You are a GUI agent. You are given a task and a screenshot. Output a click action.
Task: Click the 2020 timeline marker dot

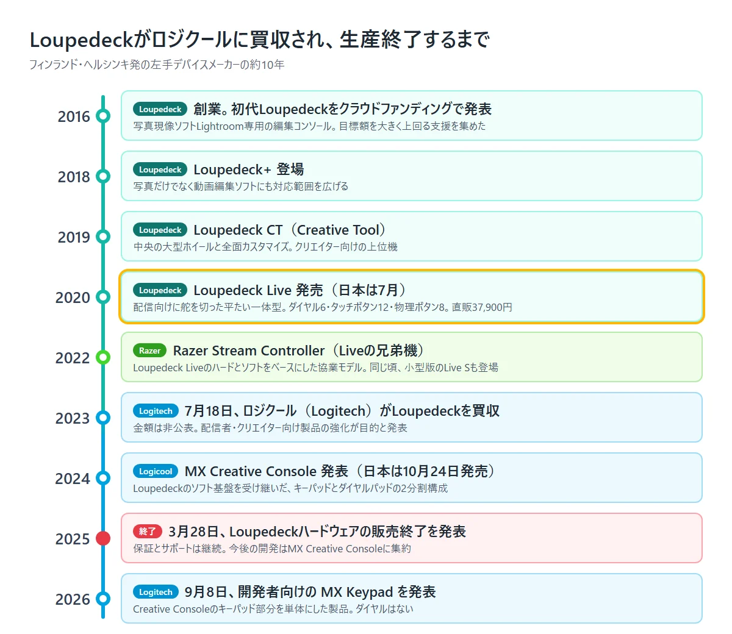[103, 297]
